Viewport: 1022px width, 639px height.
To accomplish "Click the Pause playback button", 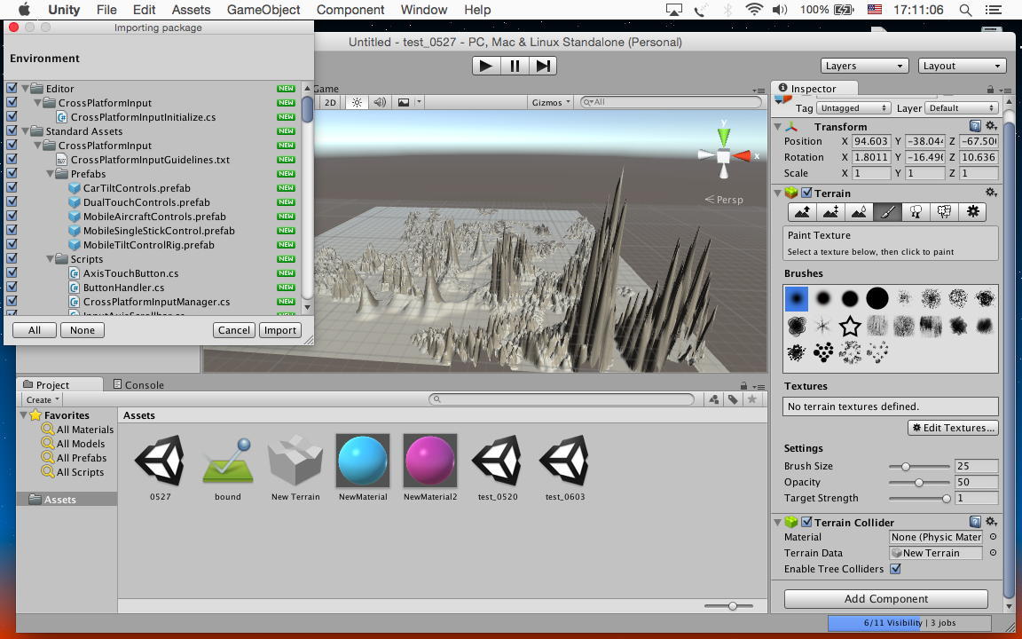I will (x=515, y=65).
